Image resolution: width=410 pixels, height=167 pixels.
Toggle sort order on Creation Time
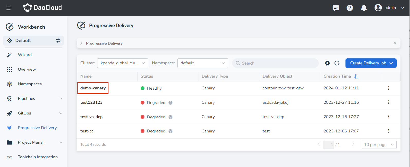click(x=356, y=76)
